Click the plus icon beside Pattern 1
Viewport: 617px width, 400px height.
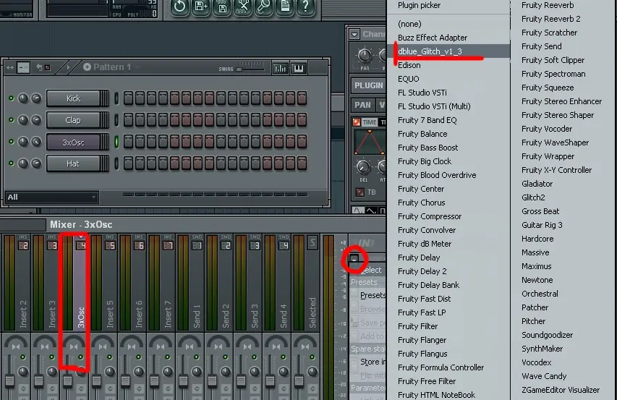[87, 67]
